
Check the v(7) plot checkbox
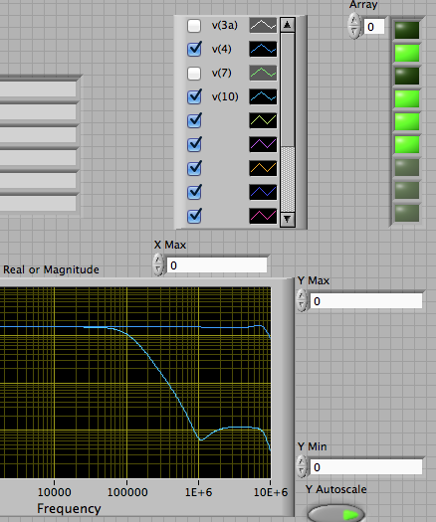(194, 74)
